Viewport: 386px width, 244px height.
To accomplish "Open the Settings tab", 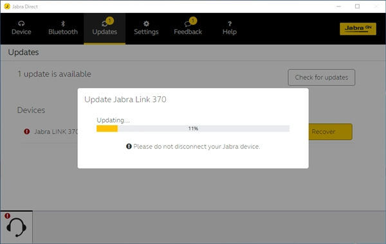I will (146, 28).
